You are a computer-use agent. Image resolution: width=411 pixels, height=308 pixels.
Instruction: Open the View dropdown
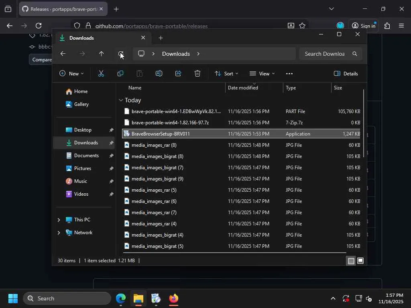[262, 74]
